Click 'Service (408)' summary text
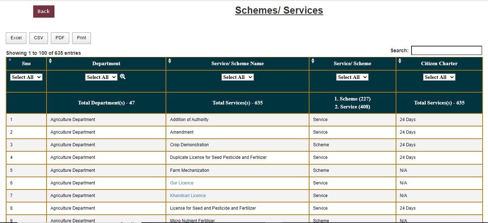 click(x=352, y=107)
